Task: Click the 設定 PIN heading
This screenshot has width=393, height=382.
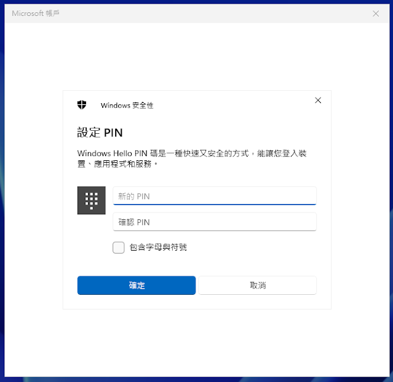Action: point(100,133)
